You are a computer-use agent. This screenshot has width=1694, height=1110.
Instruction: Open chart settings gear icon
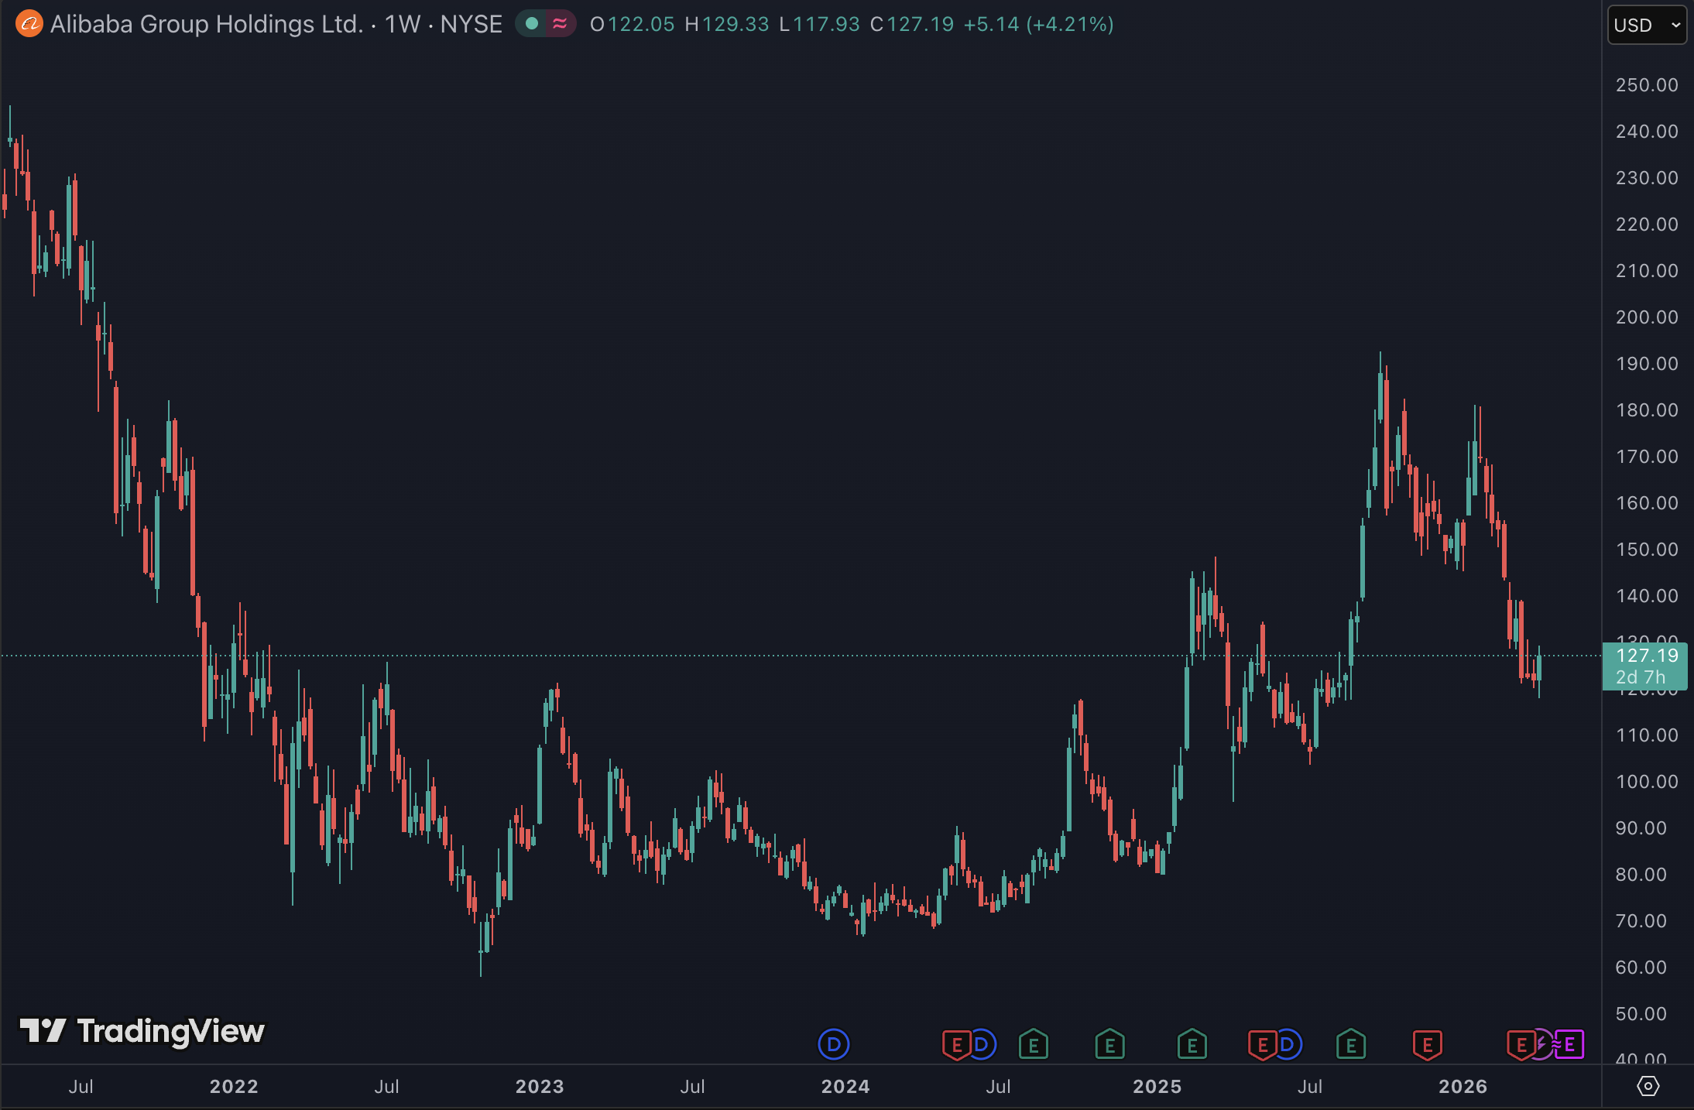coord(1648,1086)
